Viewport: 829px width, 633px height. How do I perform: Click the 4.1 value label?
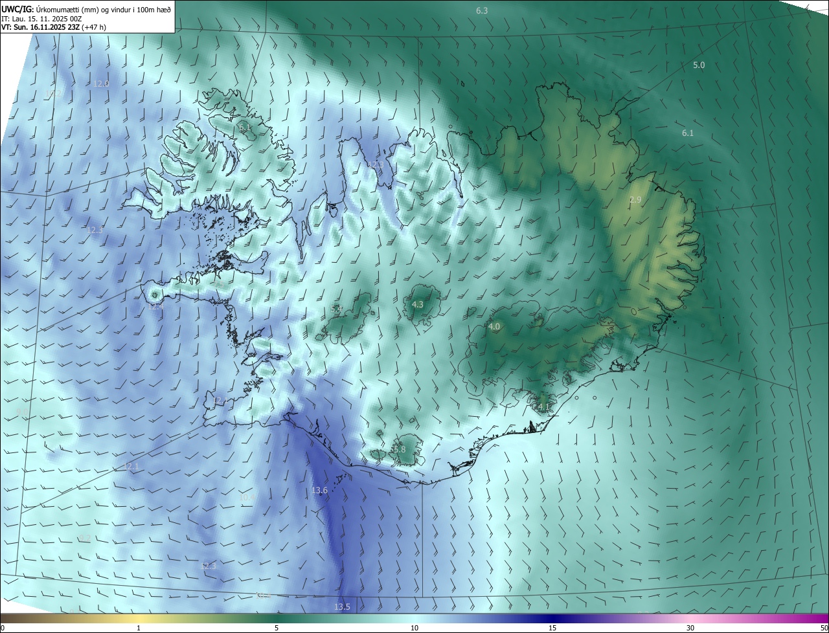[544, 407]
